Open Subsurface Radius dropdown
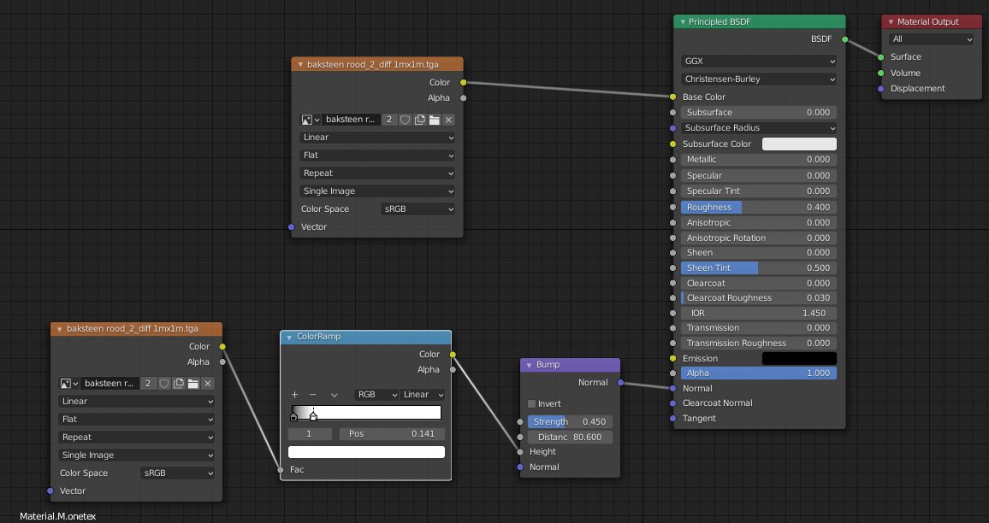The image size is (989, 523). pos(759,128)
